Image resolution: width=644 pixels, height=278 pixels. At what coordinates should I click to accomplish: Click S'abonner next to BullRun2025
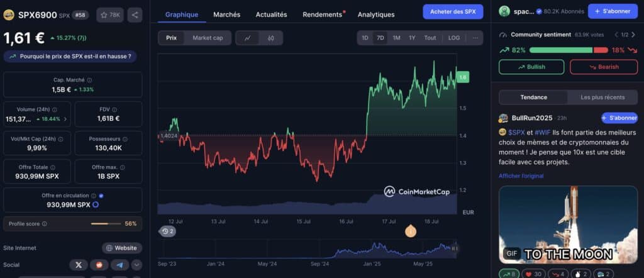619,118
